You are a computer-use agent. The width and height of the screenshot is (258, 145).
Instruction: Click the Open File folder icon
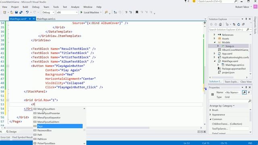(12, 12)
